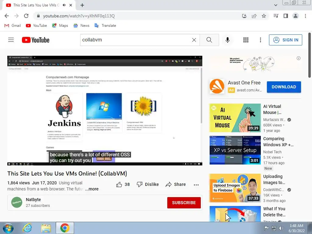Reload the page
The width and height of the screenshot is (312, 234).
[x=26, y=16]
